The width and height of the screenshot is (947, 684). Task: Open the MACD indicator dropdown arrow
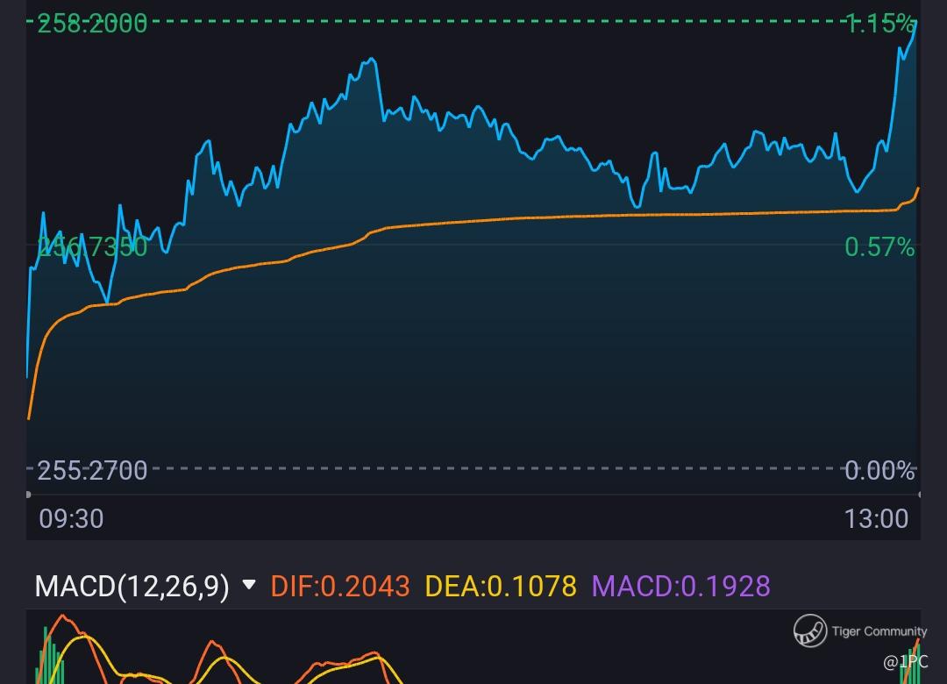click(x=249, y=584)
